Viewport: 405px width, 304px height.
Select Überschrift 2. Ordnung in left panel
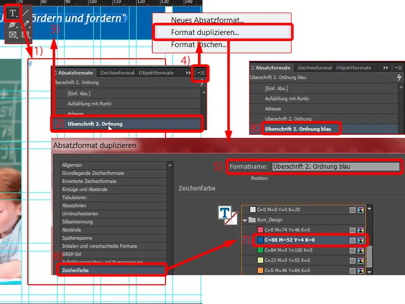(x=127, y=124)
